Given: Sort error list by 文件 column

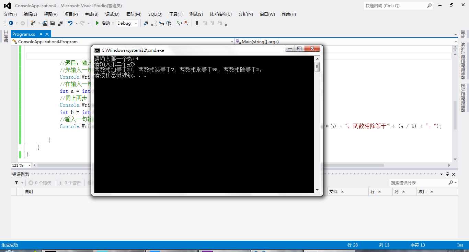Looking at the screenshot, I should (x=347, y=192).
